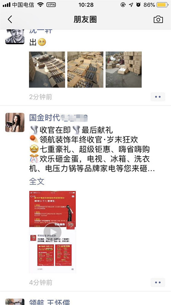Tap the back arrow in header
Image resolution: width=171 pixels, height=305 pixels.
tap(10, 19)
